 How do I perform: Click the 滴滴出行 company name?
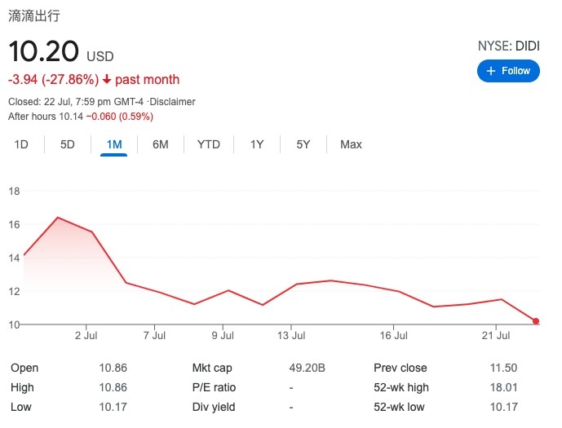(x=34, y=15)
